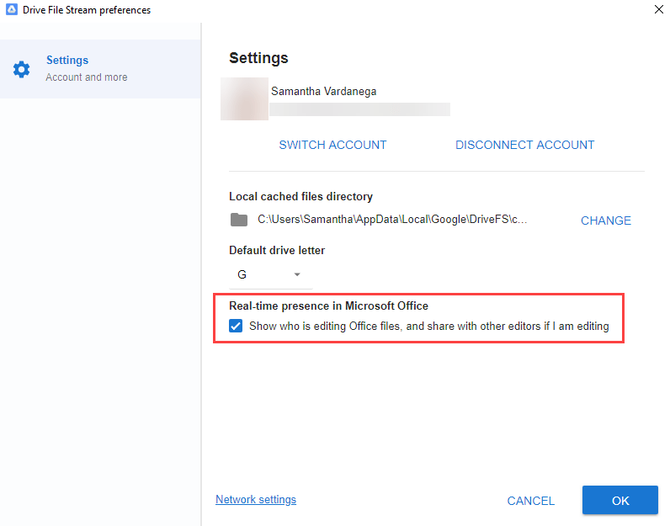The image size is (670, 526).
Task: Click the CANCEL button
Action: [x=531, y=501]
